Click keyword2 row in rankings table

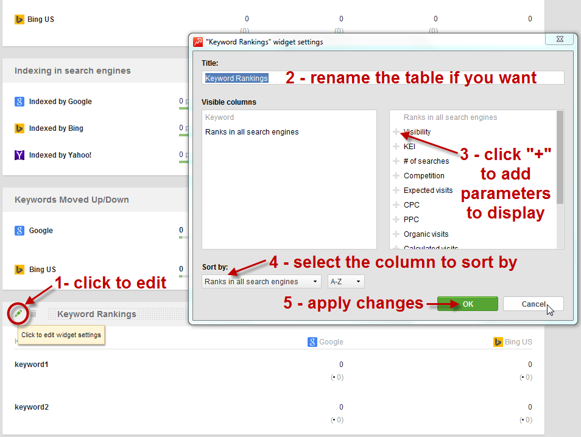pyautogui.click(x=32, y=407)
